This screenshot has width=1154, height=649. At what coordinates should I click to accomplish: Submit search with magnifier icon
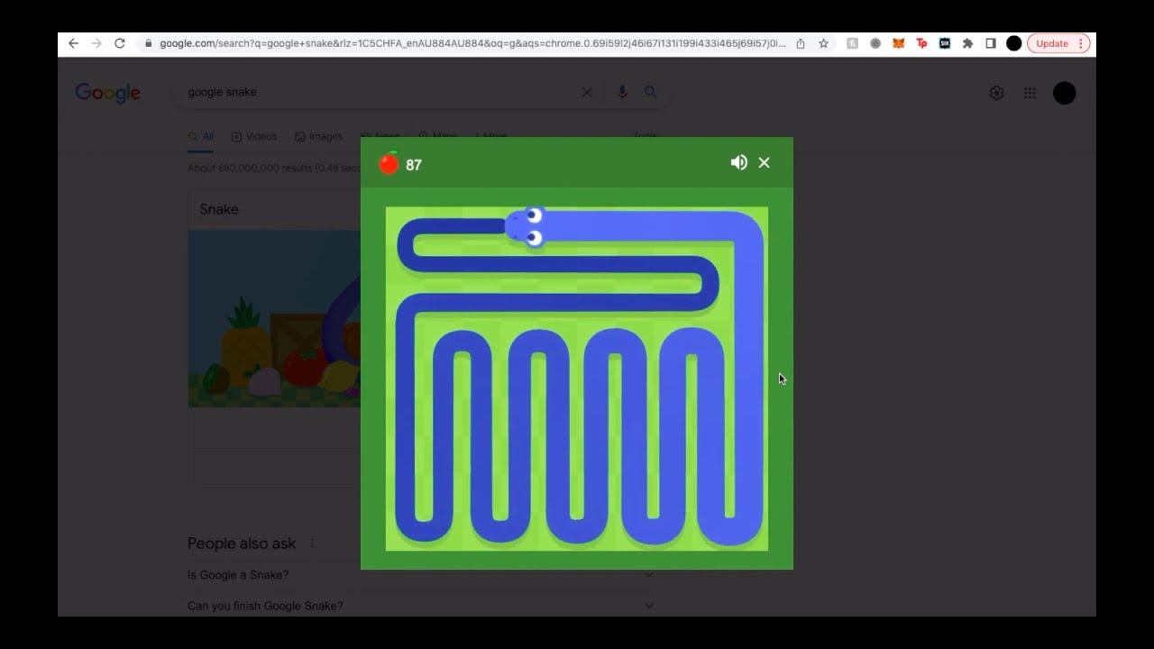[651, 92]
